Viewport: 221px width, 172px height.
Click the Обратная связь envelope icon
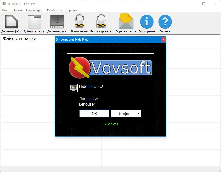(126, 21)
